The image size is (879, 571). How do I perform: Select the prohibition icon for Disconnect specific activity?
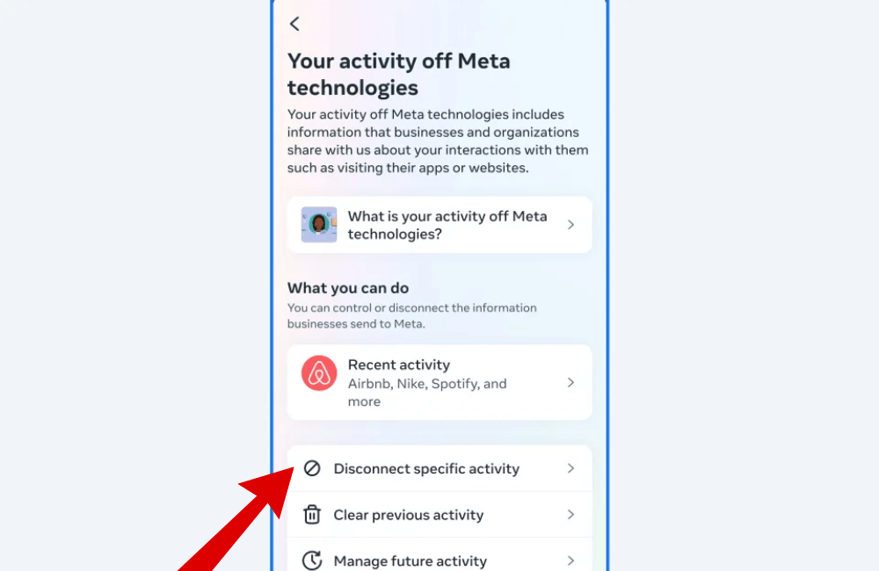[312, 468]
